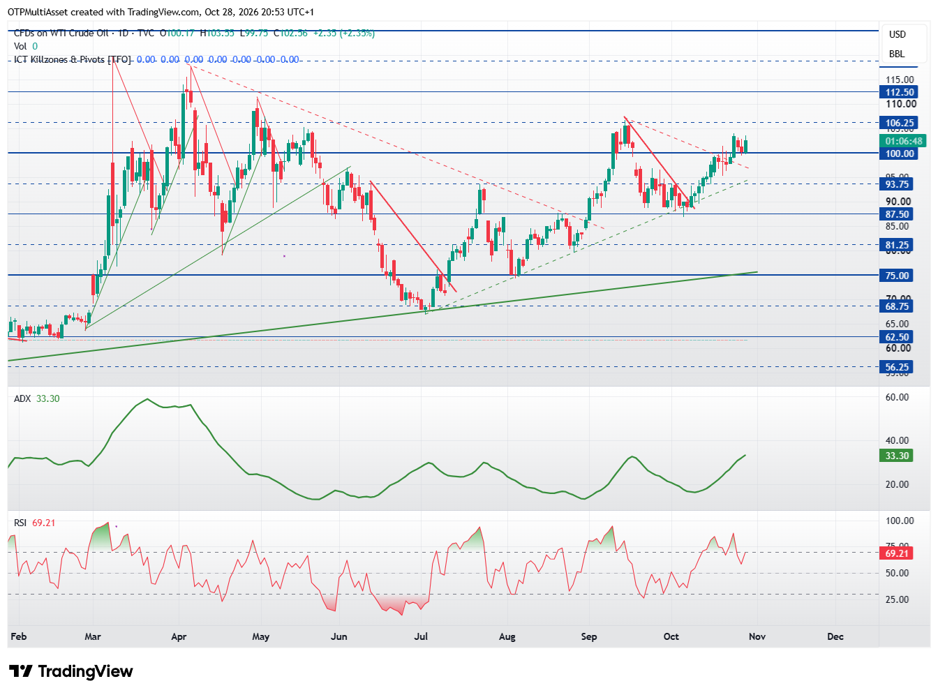
Task: Click the red RSI 69.21 value tag
Action: coord(897,553)
